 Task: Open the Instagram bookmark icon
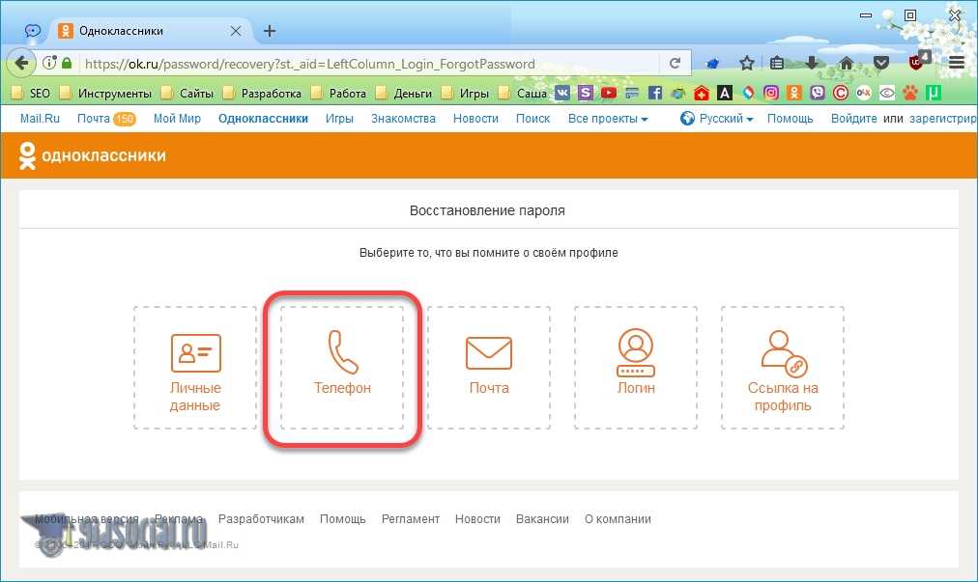pos(771,94)
